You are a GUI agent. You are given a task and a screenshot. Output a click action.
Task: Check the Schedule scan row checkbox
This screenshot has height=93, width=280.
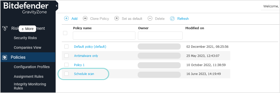(66, 74)
